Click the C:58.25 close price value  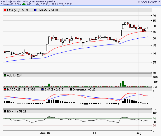(68, 4)
